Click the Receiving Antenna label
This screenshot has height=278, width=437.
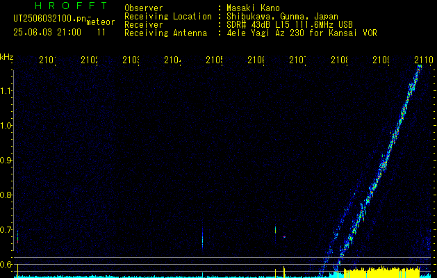coord(166,33)
